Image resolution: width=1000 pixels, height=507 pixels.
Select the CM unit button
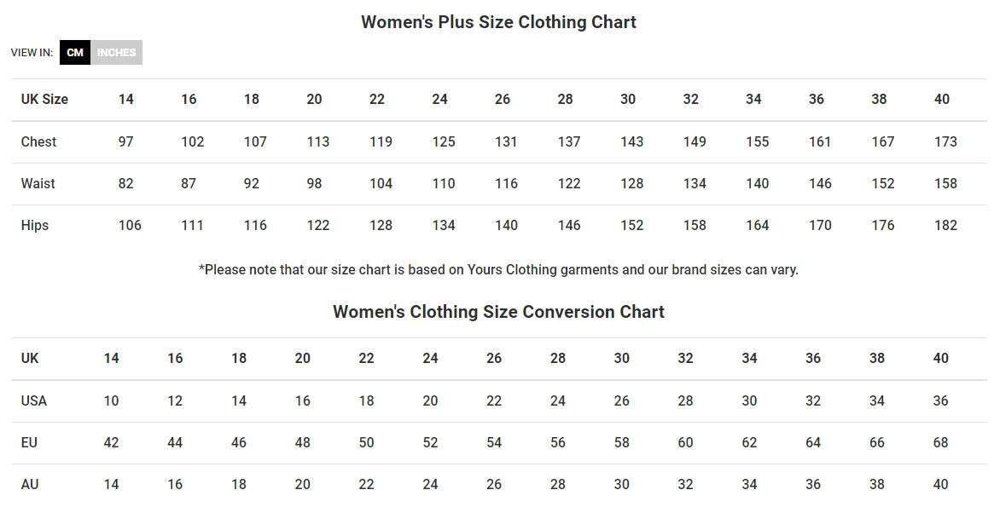click(75, 53)
